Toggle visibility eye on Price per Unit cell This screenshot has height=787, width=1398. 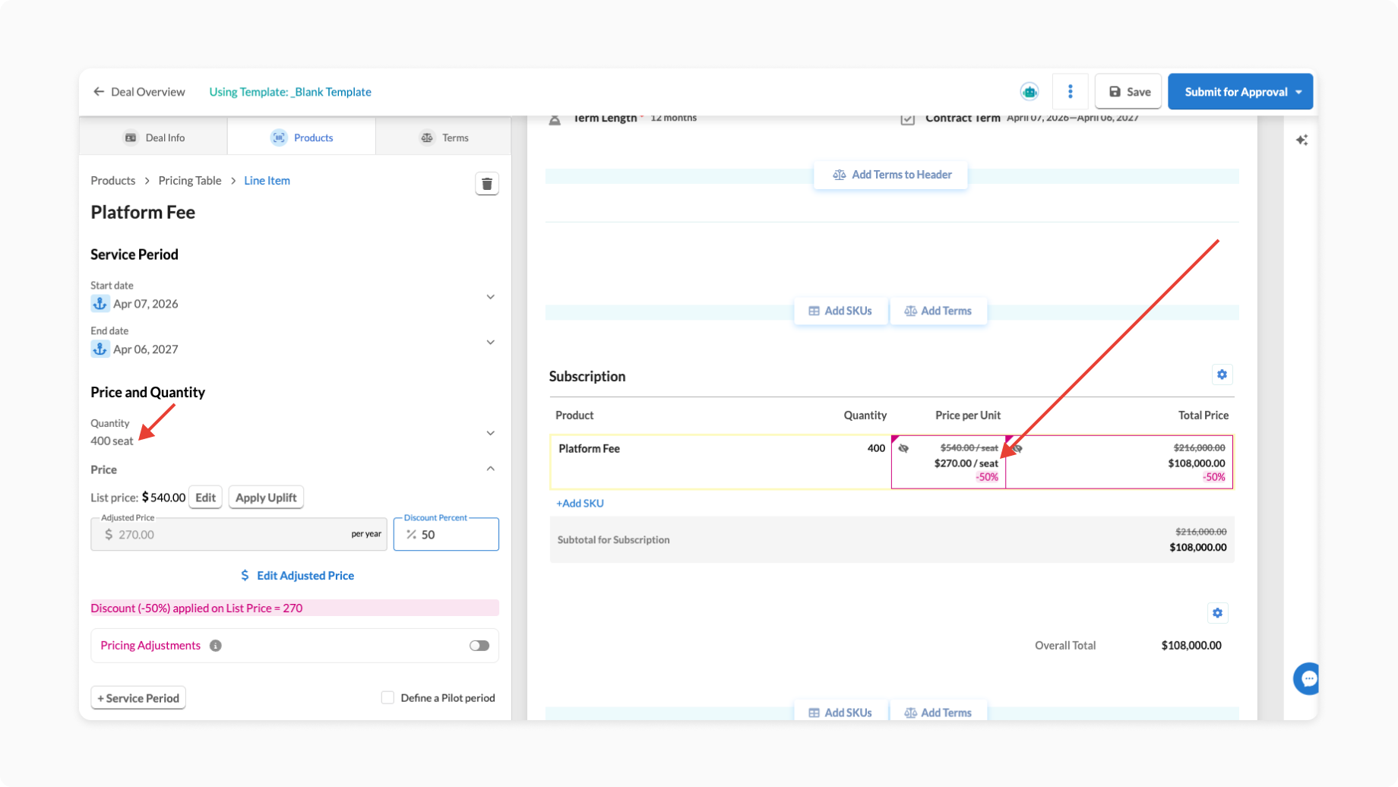(903, 448)
